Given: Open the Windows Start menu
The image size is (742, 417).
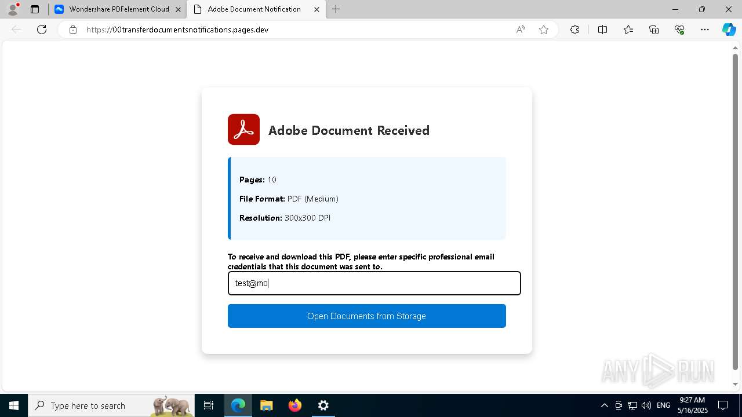Looking at the screenshot, I should 14,405.
